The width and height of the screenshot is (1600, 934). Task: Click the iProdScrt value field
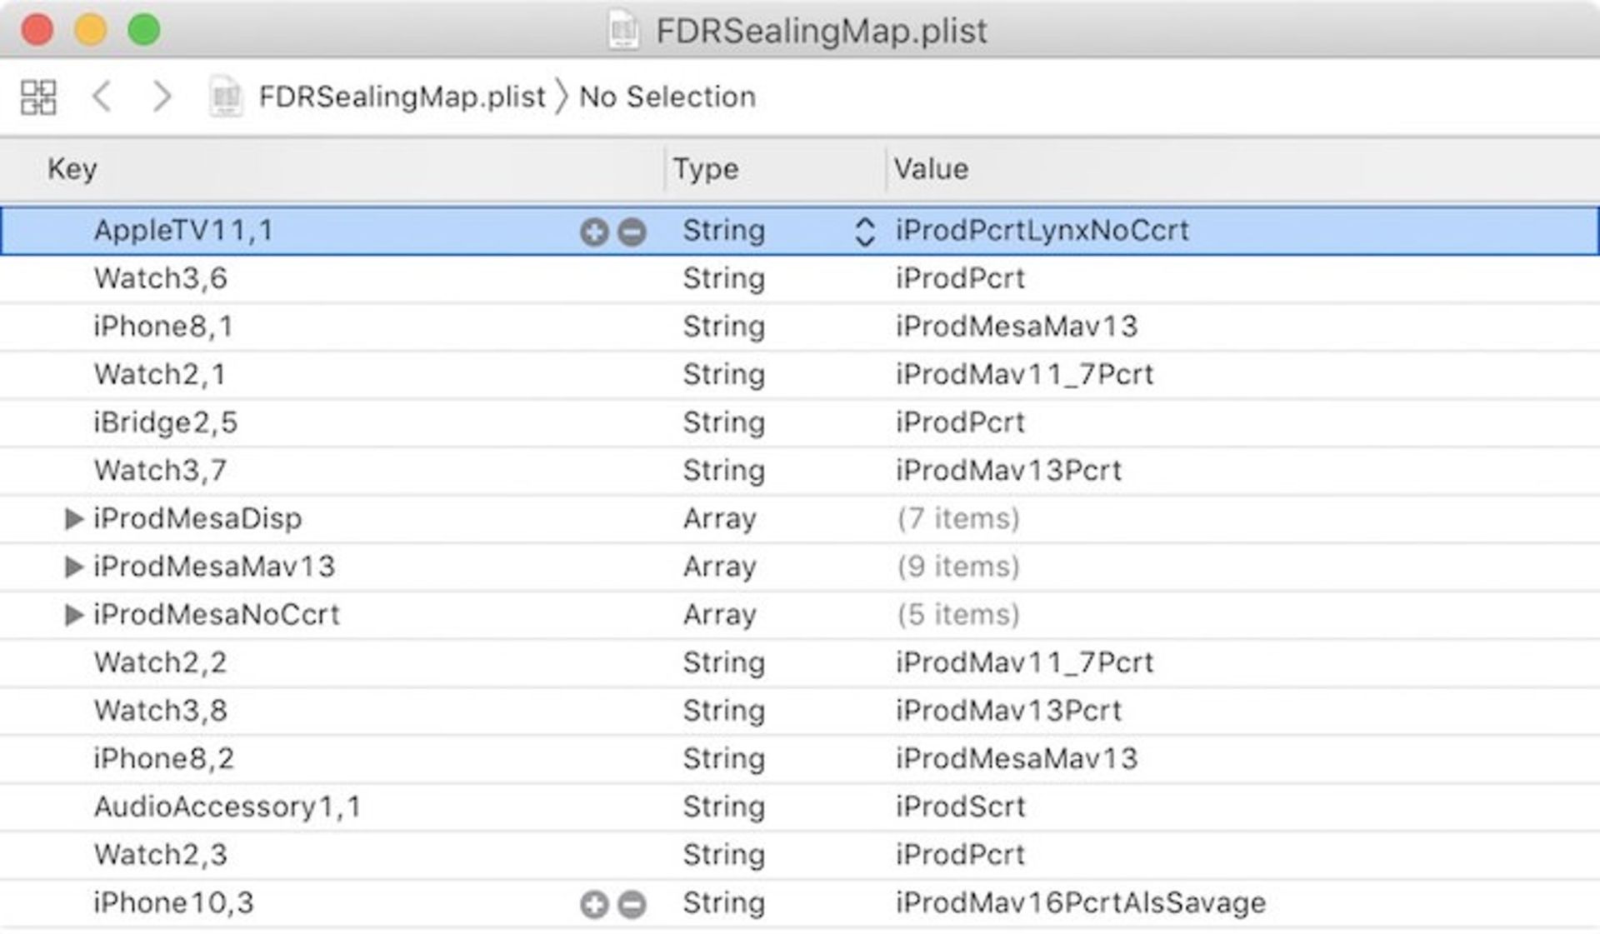(960, 807)
